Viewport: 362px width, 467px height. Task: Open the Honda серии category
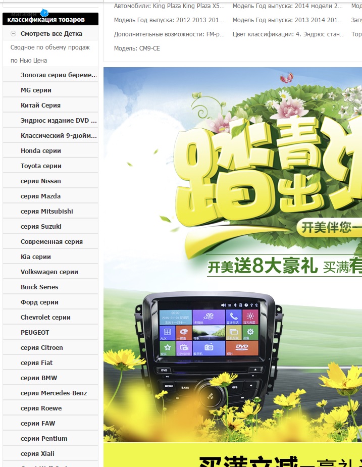(40, 150)
